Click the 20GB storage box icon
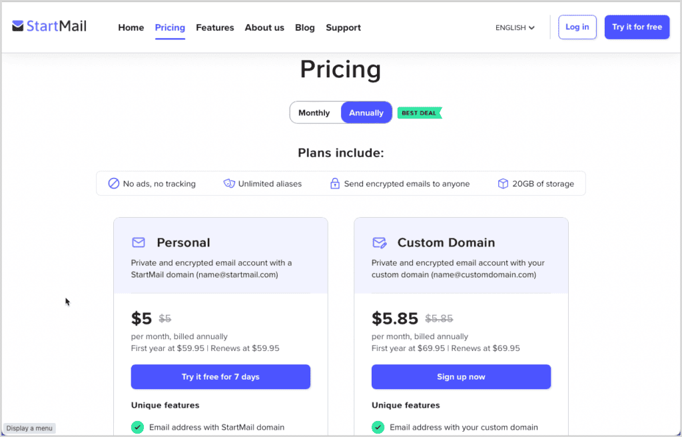 (504, 183)
